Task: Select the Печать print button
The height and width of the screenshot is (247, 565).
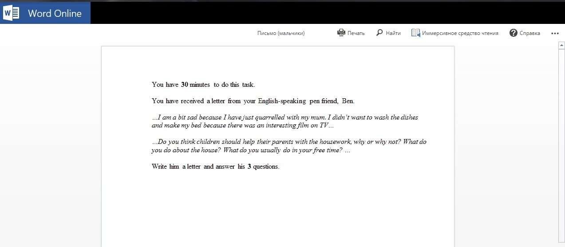Action: [x=351, y=33]
